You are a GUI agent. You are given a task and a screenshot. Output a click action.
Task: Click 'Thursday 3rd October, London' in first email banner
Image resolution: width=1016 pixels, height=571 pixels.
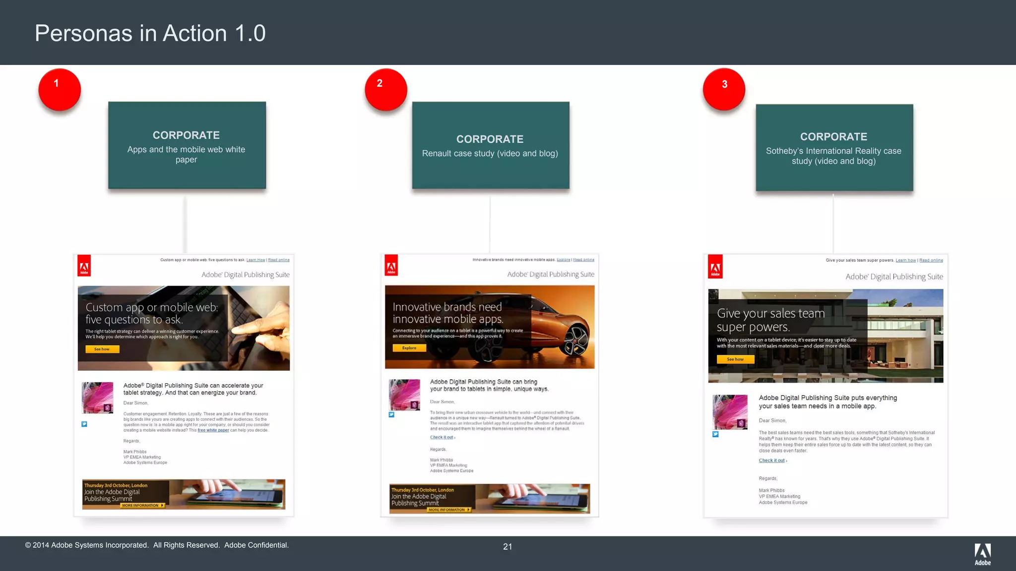[116, 485]
